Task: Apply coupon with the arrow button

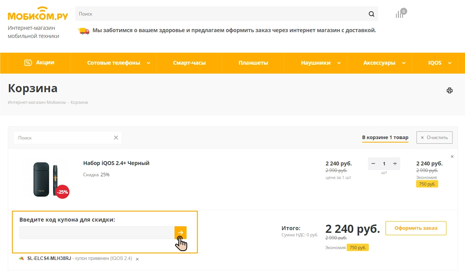Action: [x=180, y=232]
